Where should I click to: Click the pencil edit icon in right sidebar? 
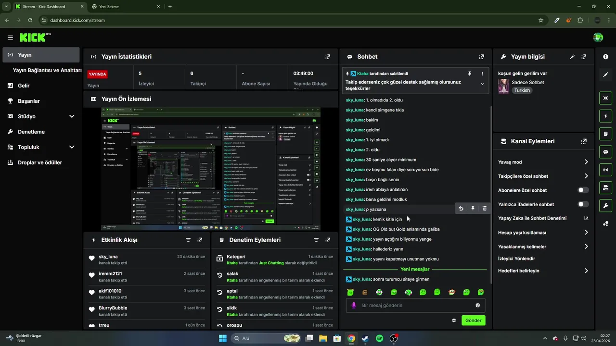(605, 74)
